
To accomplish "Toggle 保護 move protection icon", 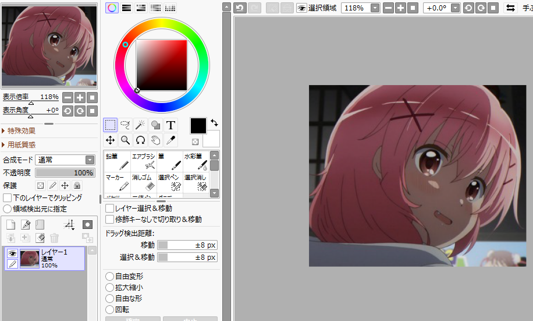I will click(65, 185).
